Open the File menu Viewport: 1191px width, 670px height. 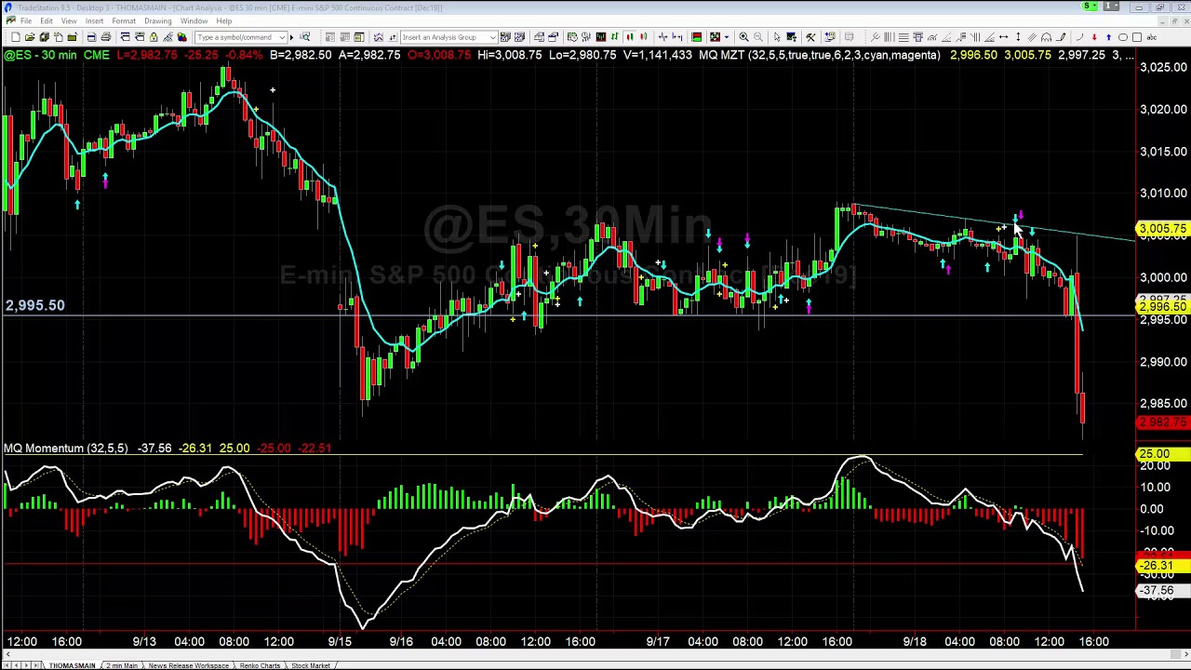pyautogui.click(x=26, y=20)
